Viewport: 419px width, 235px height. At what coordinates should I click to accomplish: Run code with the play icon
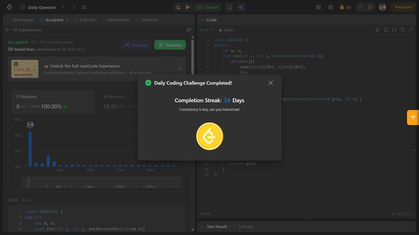click(188, 7)
